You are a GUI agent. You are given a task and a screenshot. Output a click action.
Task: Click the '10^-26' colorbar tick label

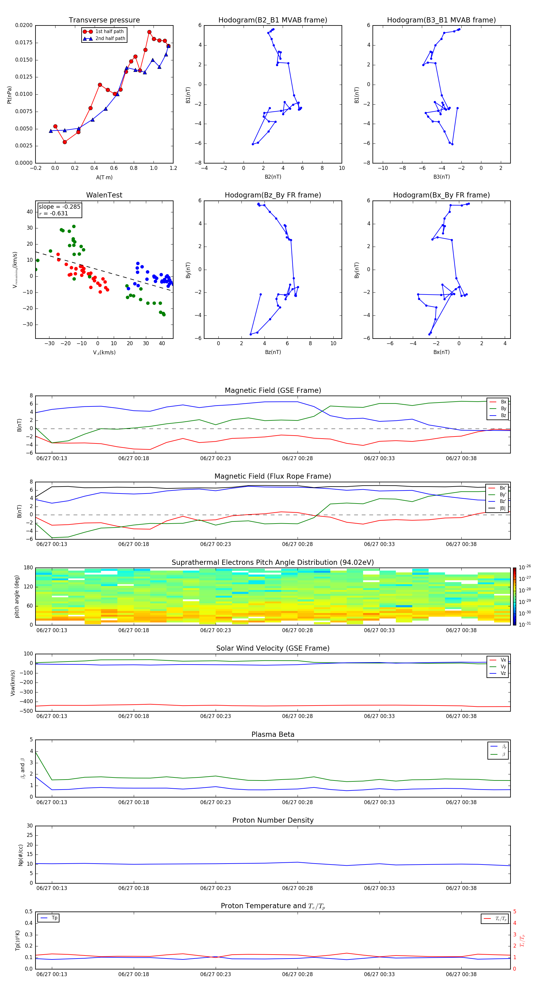tap(525, 567)
